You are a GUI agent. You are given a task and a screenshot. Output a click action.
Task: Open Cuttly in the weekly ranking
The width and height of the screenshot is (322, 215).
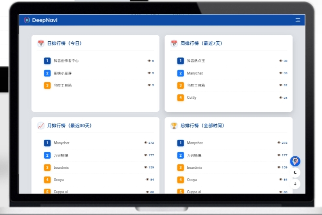tap(192, 98)
